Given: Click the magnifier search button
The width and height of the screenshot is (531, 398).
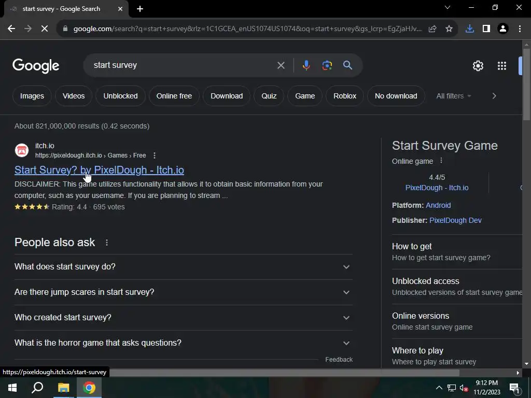Looking at the screenshot, I should pyautogui.click(x=348, y=65).
